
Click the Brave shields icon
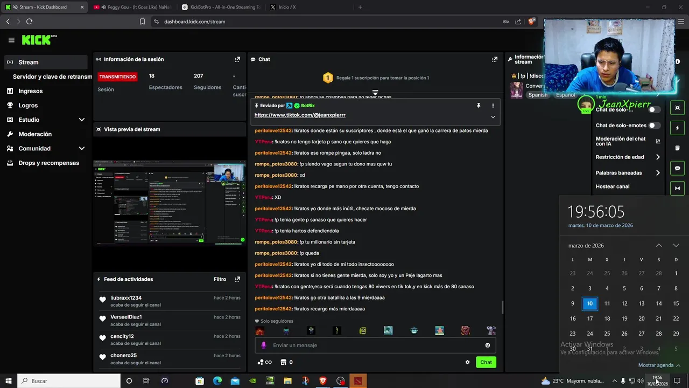click(531, 22)
